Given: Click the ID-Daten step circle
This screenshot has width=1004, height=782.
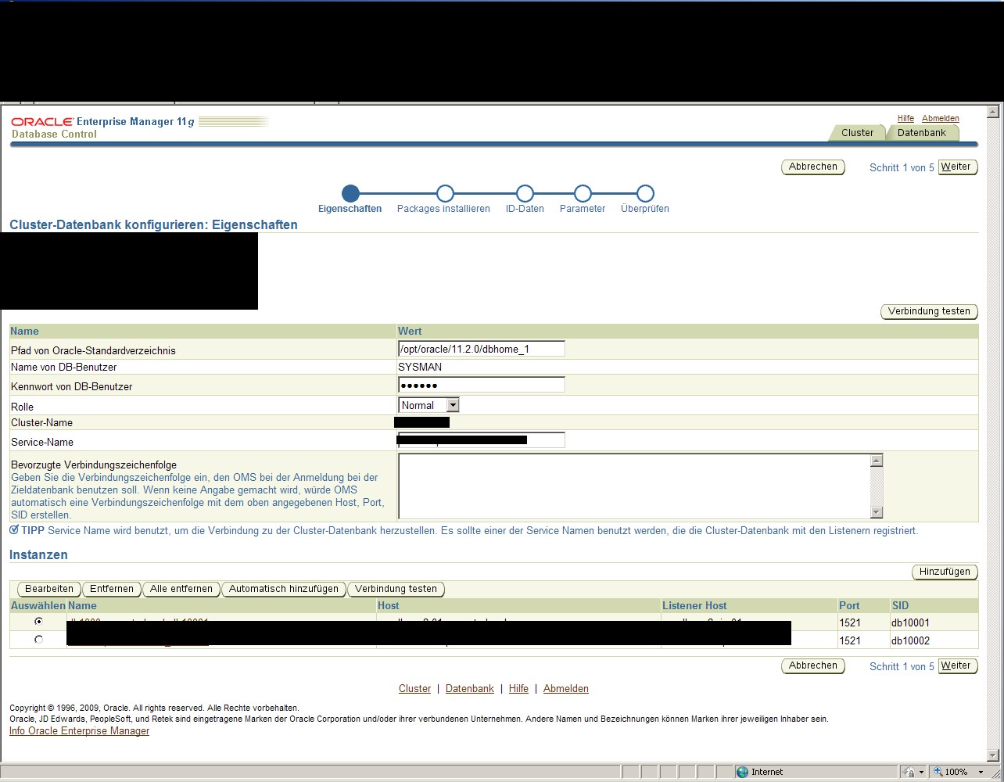Looking at the screenshot, I should coord(525,193).
